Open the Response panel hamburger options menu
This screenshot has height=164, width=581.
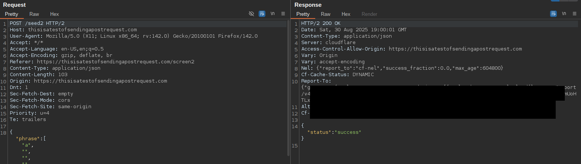click(x=575, y=14)
